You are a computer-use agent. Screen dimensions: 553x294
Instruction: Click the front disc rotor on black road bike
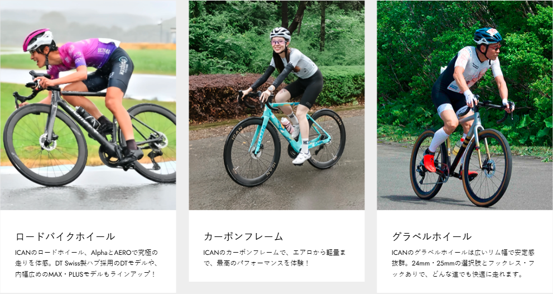(x=48, y=142)
